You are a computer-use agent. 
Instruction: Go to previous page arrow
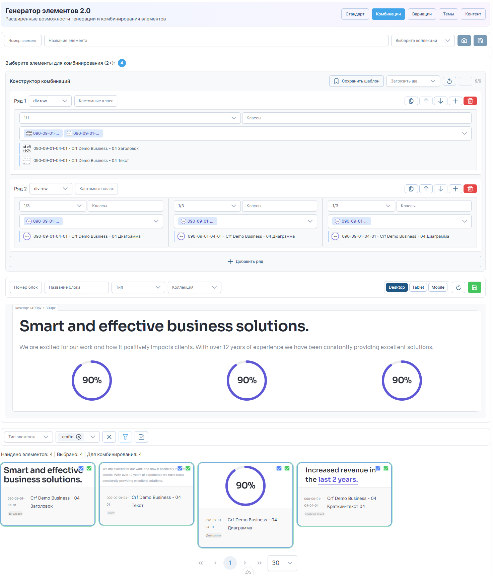(215, 563)
